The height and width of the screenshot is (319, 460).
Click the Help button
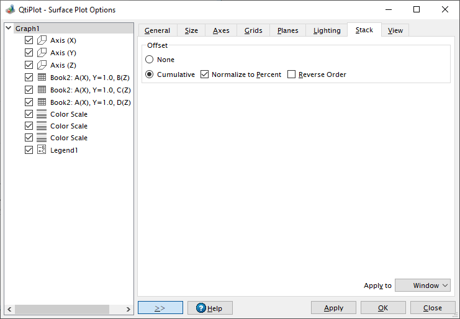tap(209, 308)
